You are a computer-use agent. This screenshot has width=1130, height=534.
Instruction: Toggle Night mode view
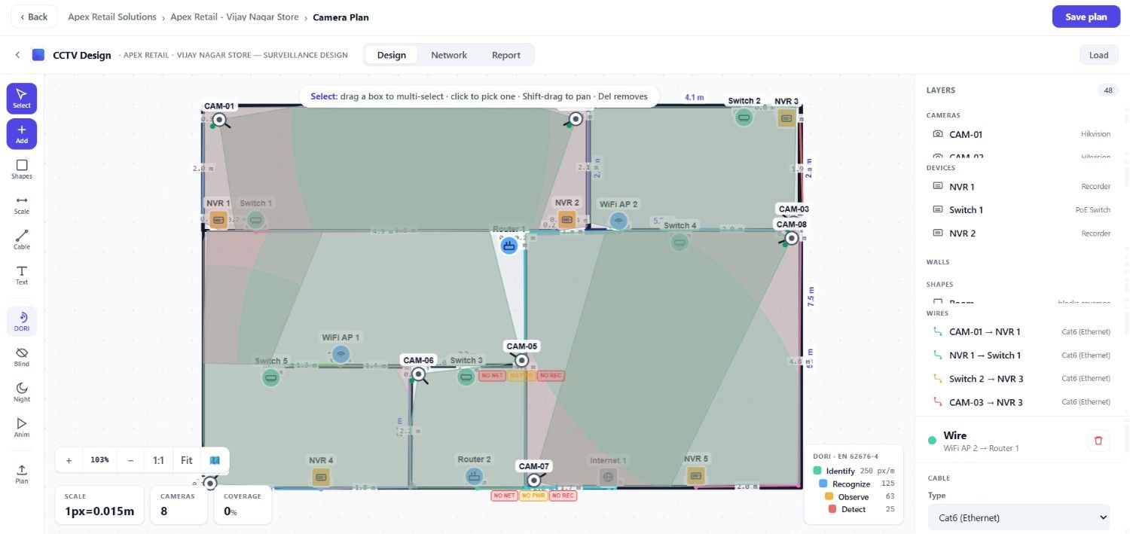(x=22, y=392)
